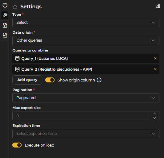Disable the Execute on load switch
Screen dimensions: 164x158
coord(17,145)
